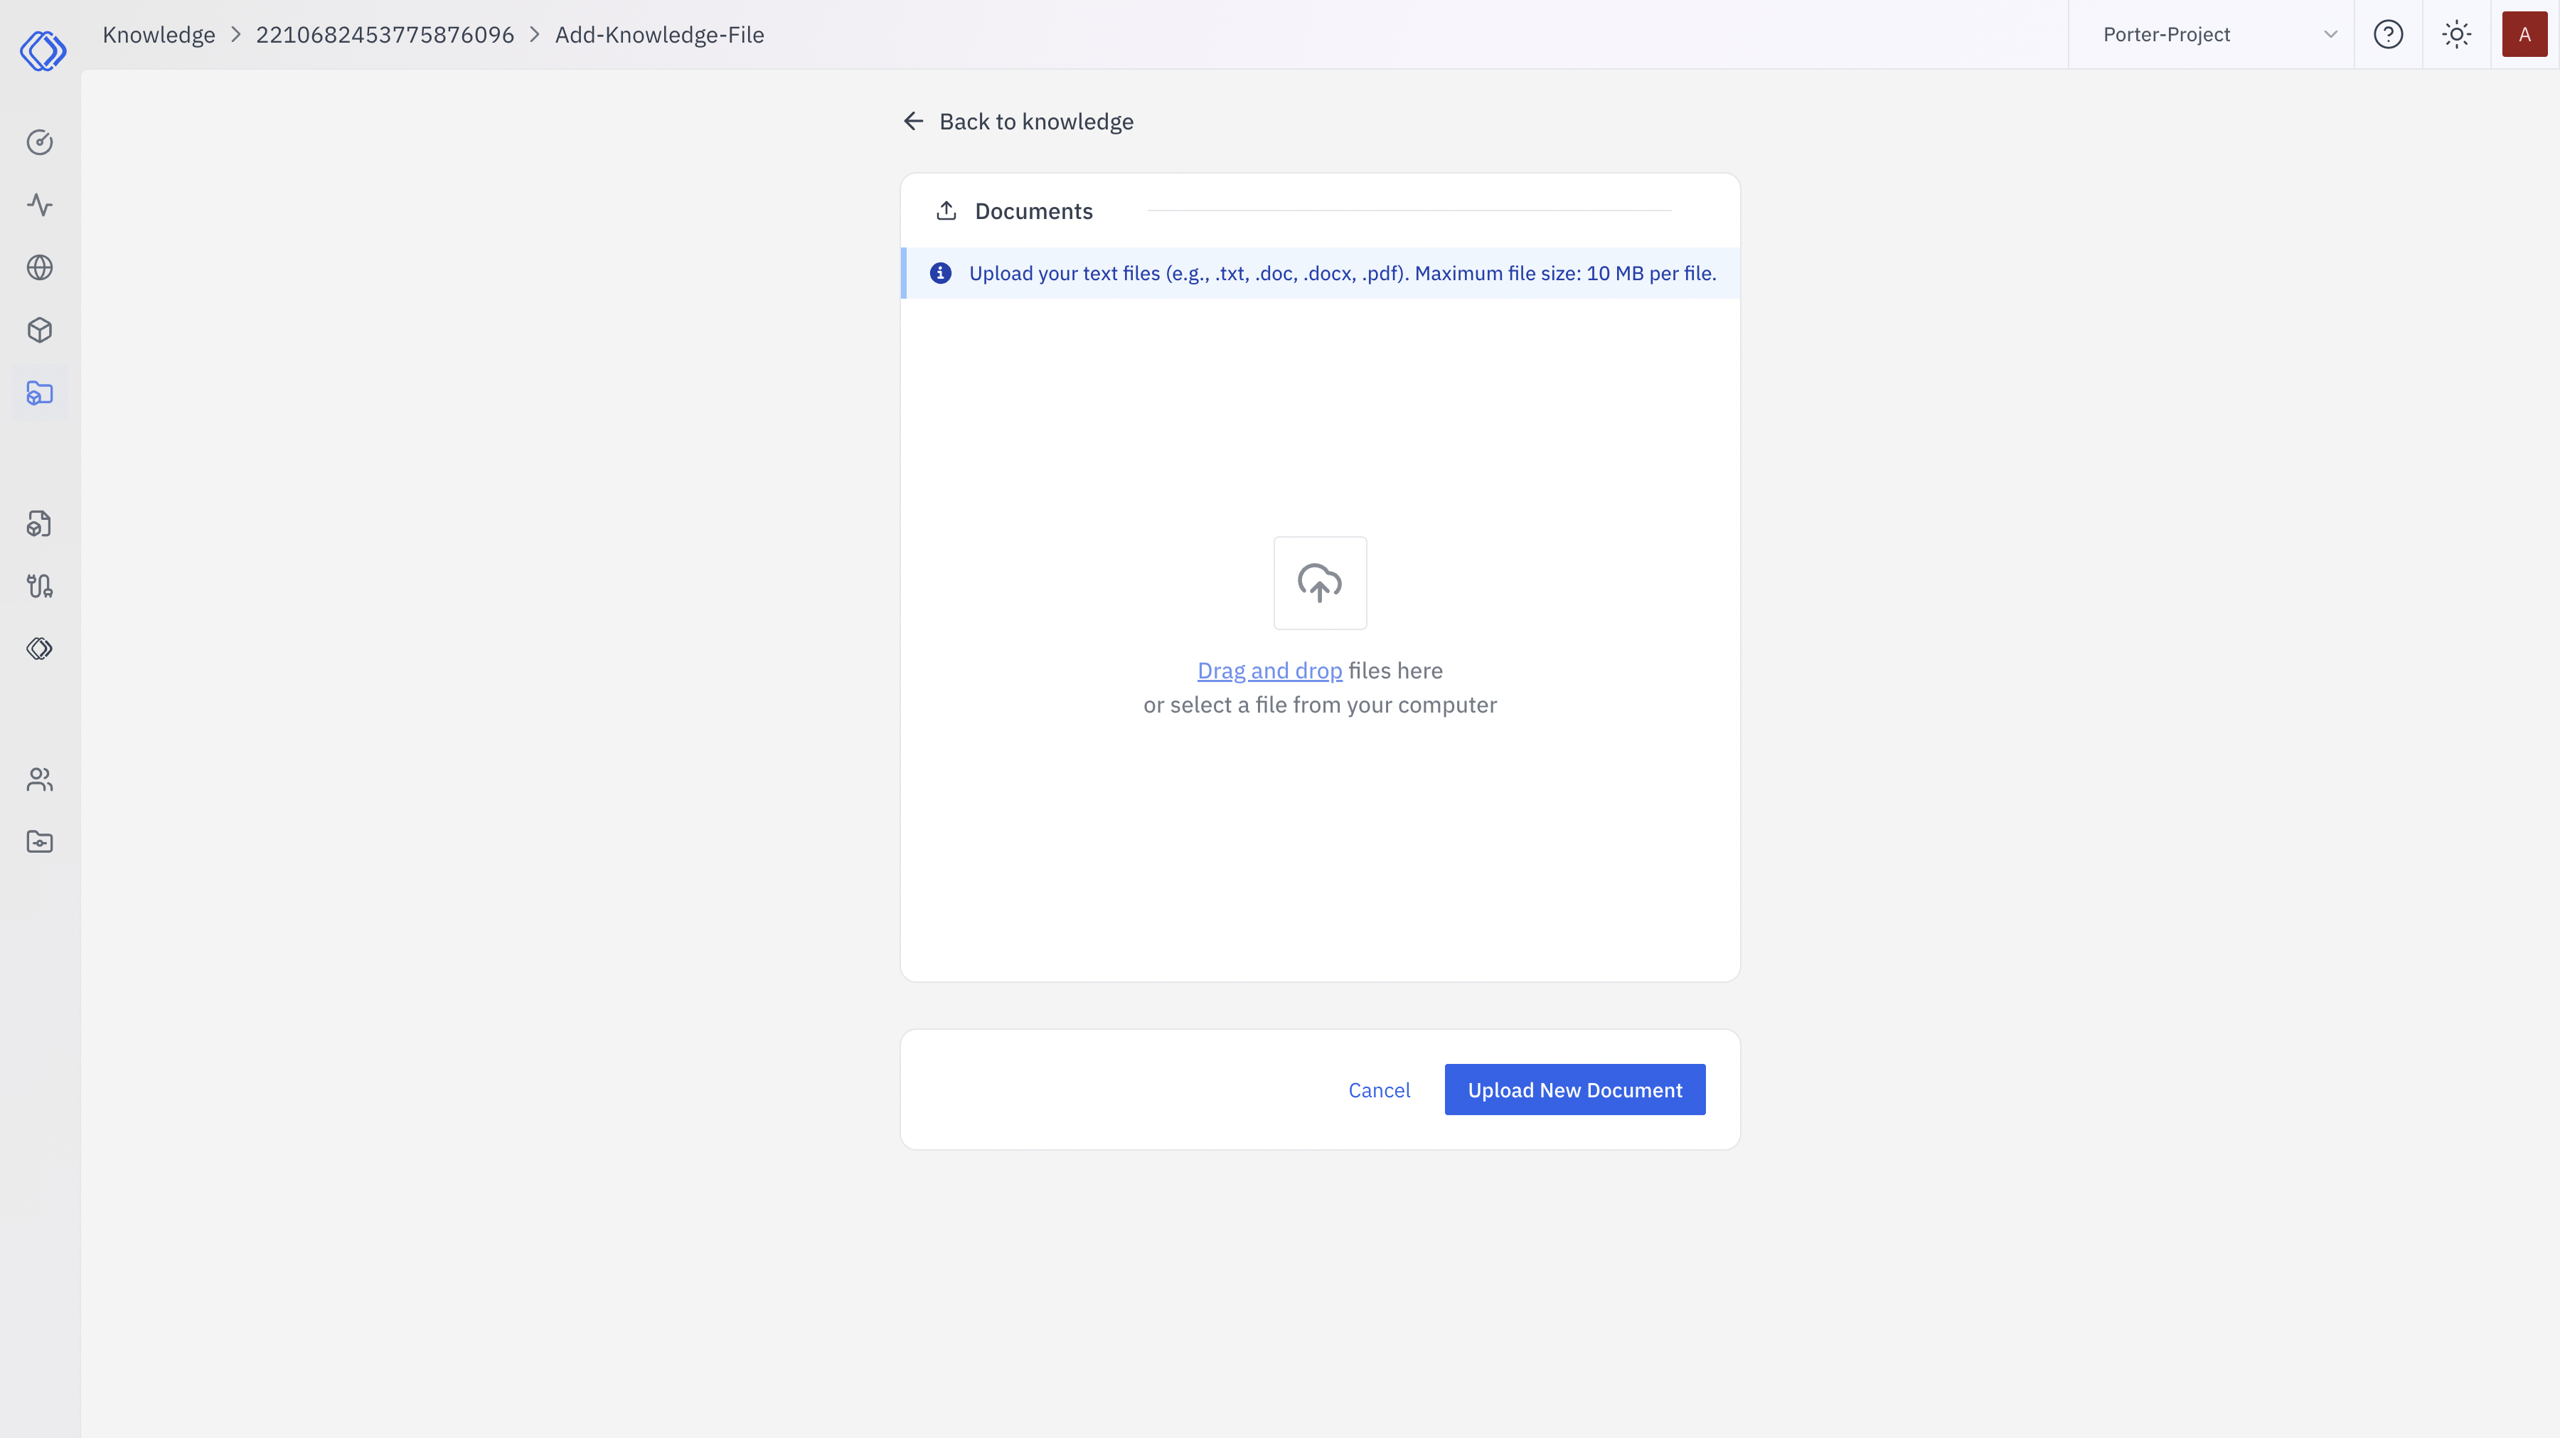Open the team members icon
The width and height of the screenshot is (2560, 1438).
click(40, 779)
